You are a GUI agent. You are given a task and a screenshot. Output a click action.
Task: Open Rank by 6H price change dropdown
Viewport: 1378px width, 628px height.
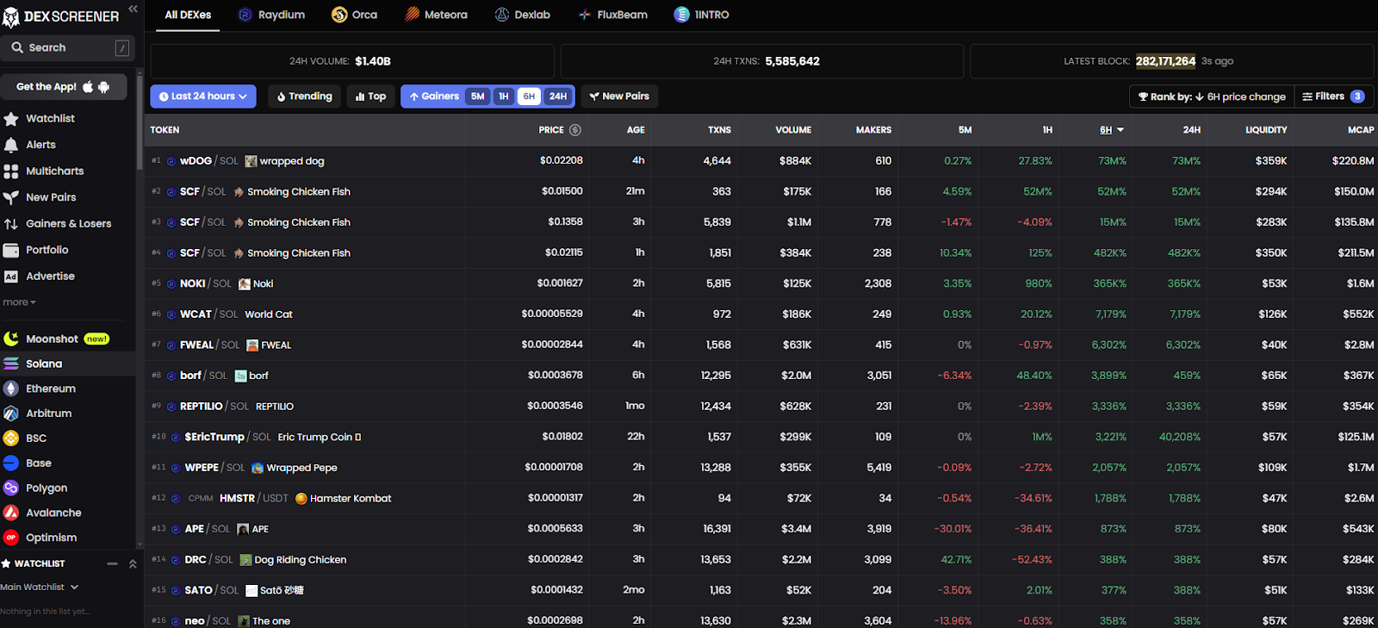(1211, 96)
